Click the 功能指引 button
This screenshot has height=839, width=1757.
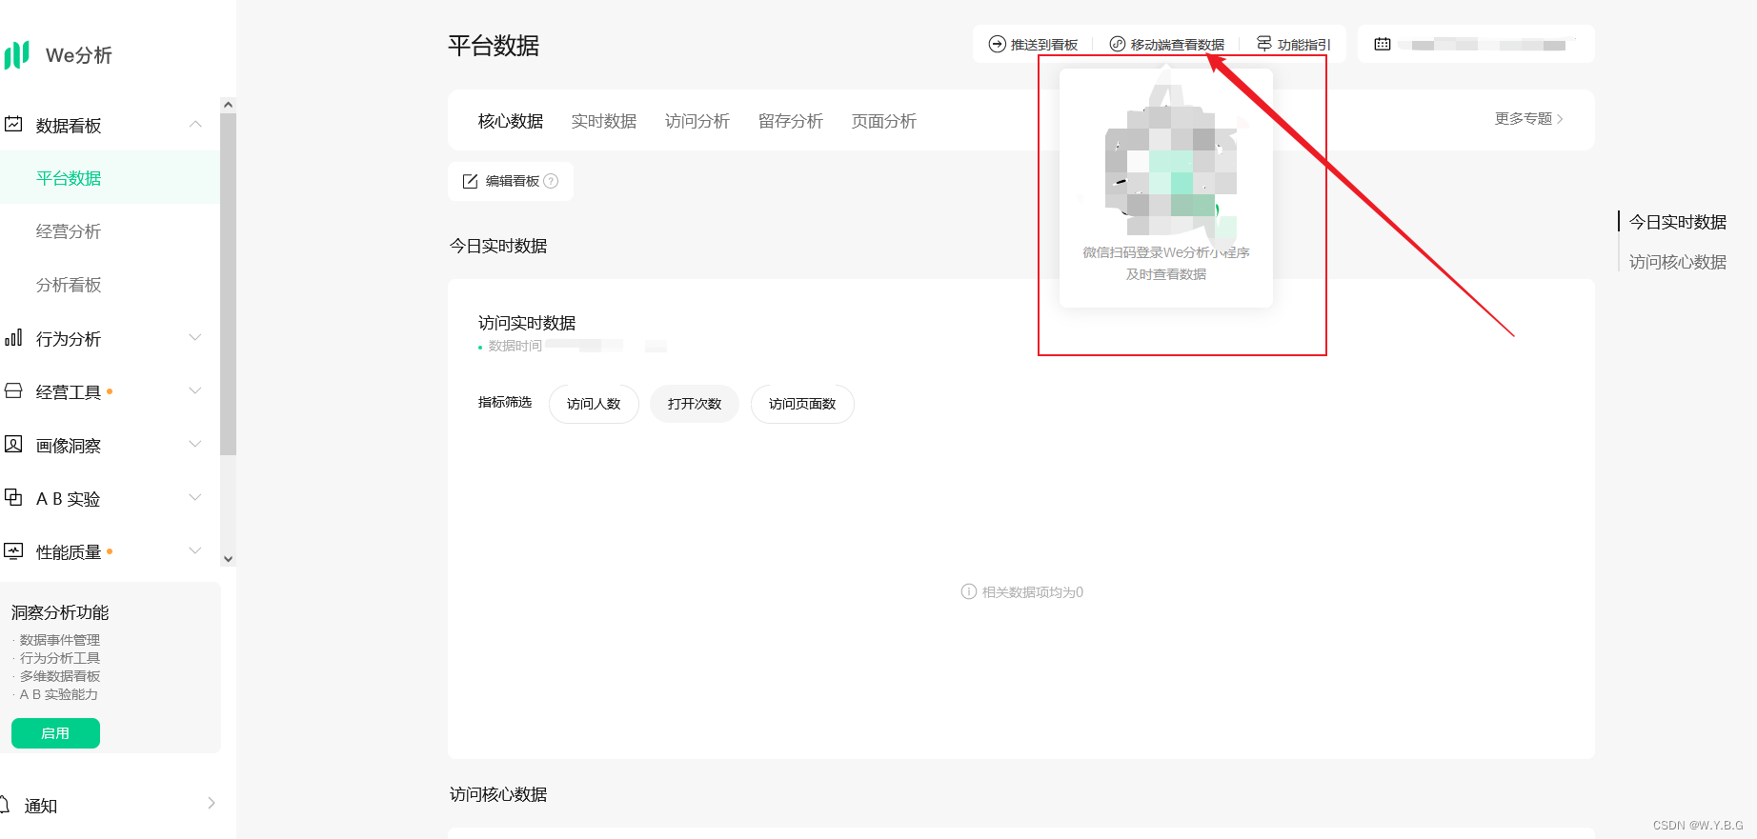1293,44
